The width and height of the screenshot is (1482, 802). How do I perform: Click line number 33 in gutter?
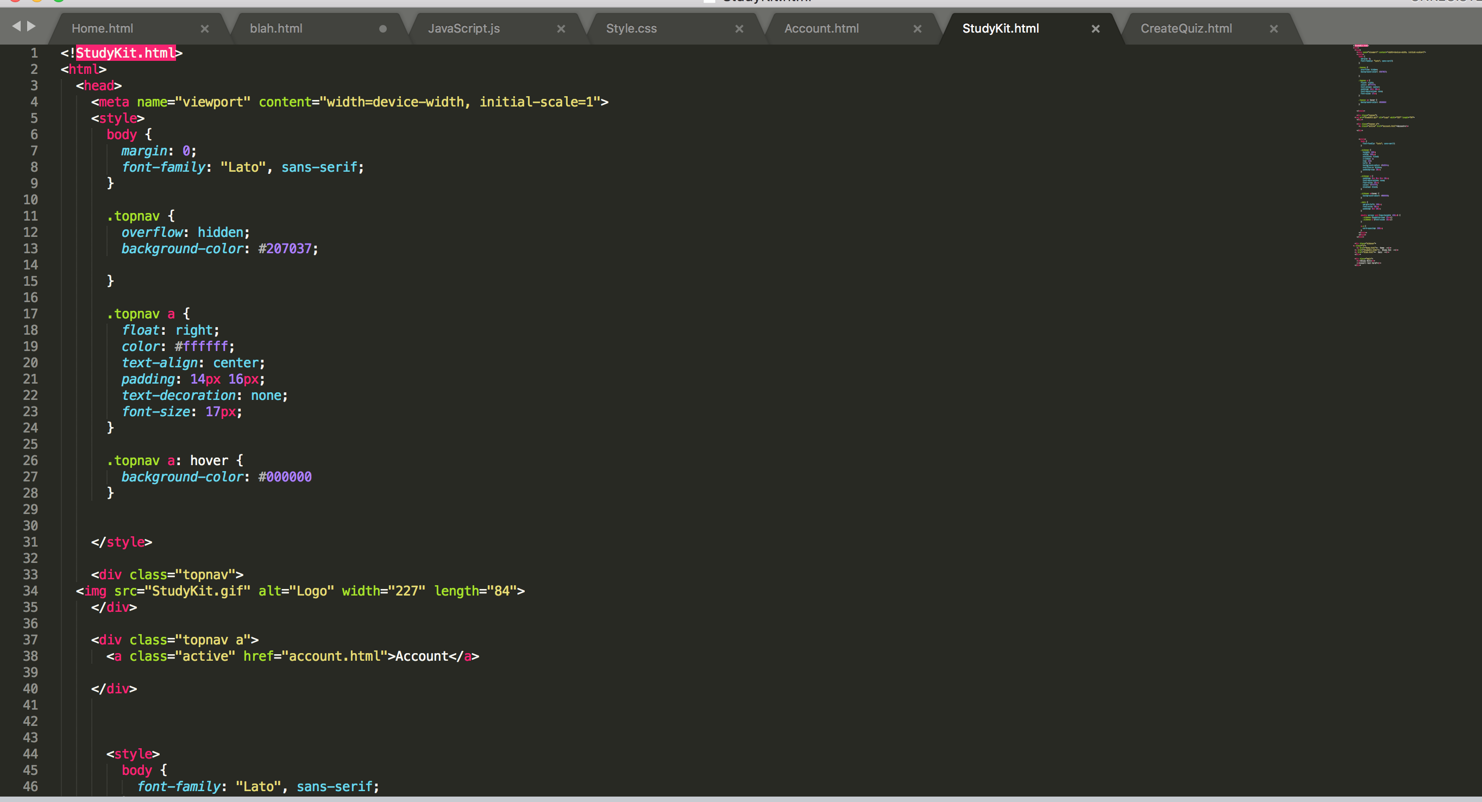[30, 574]
